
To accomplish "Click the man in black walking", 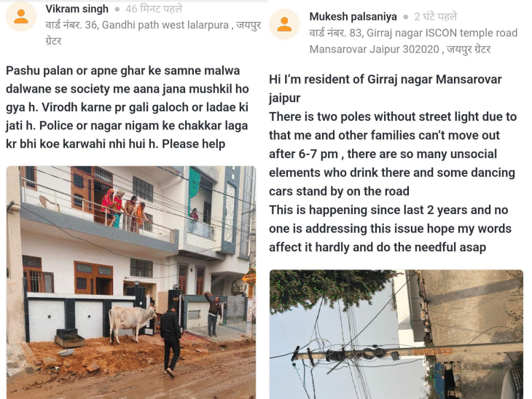I will pyautogui.click(x=171, y=341).
